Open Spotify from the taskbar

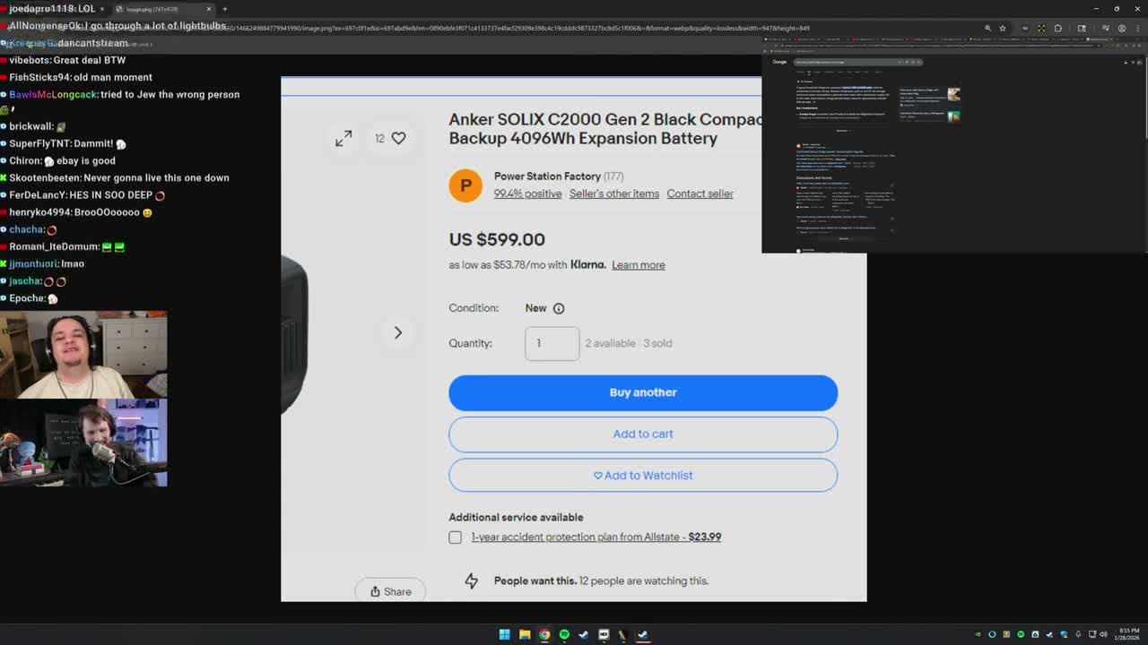pyautogui.click(x=564, y=634)
